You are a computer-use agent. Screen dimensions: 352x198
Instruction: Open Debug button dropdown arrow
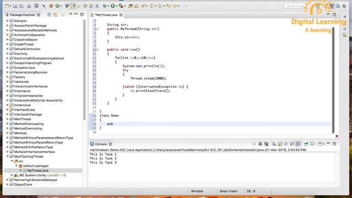(108, 6)
